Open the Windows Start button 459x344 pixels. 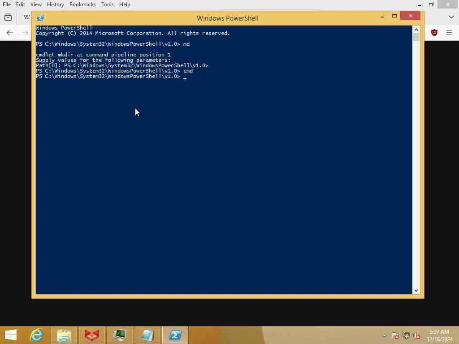11,335
